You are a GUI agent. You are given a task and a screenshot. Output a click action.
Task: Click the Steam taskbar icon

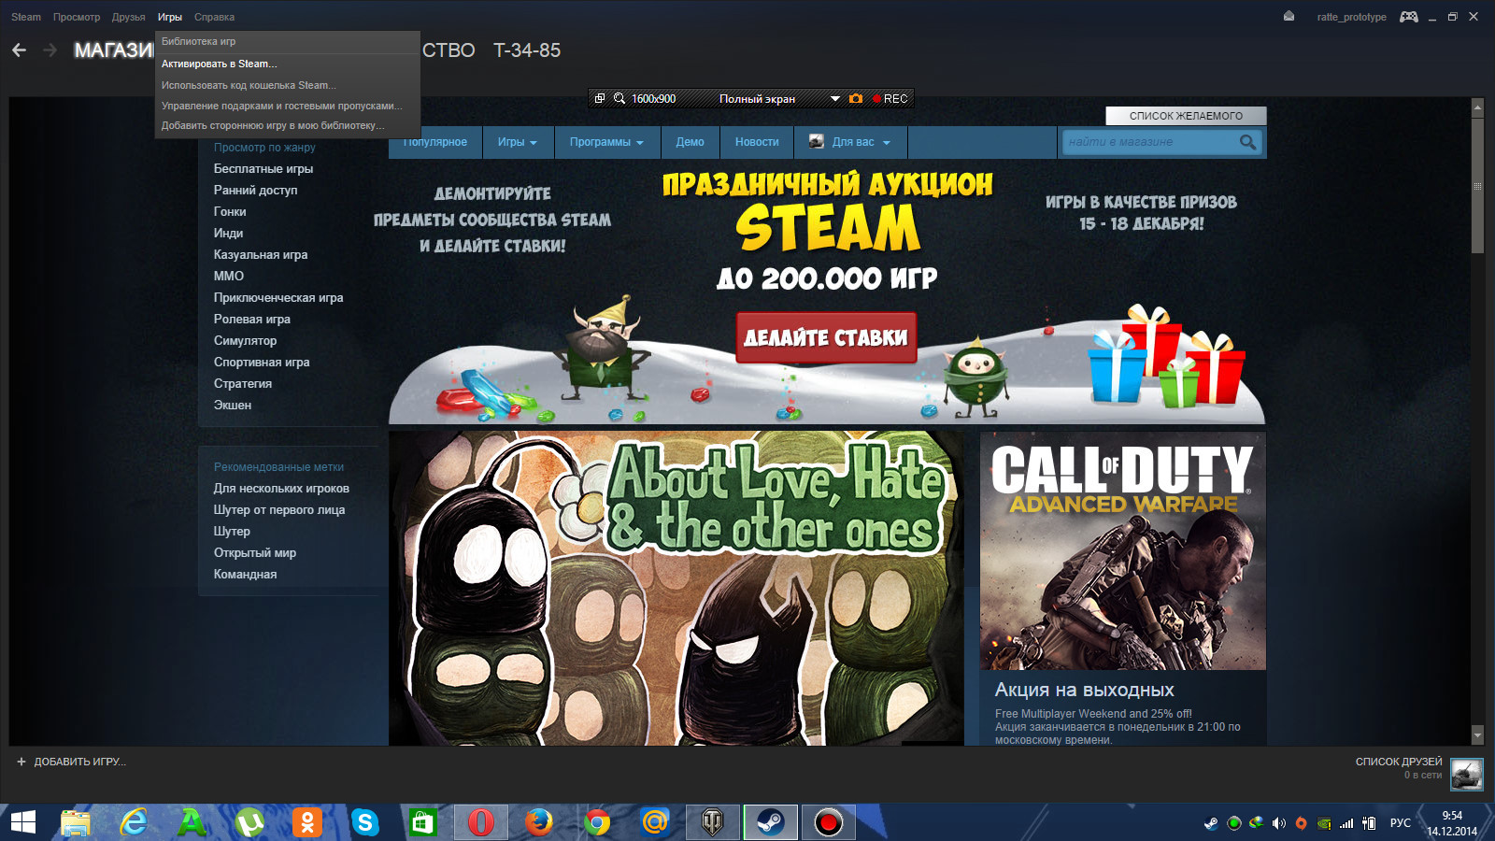771,822
